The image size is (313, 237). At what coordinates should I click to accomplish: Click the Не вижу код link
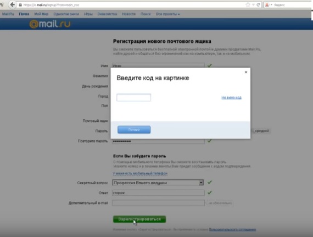231,97
